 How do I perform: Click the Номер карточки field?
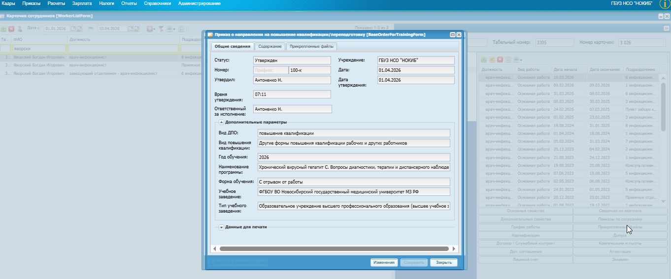(642, 43)
